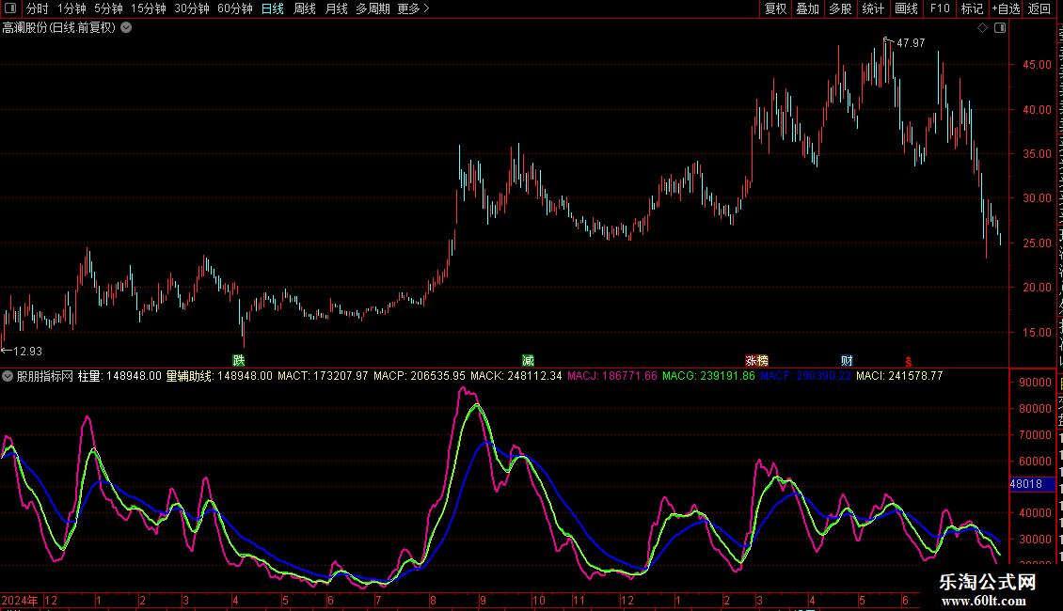Toggle the right side panel icon
The height and width of the screenshot is (611, 1063).
1000,28
